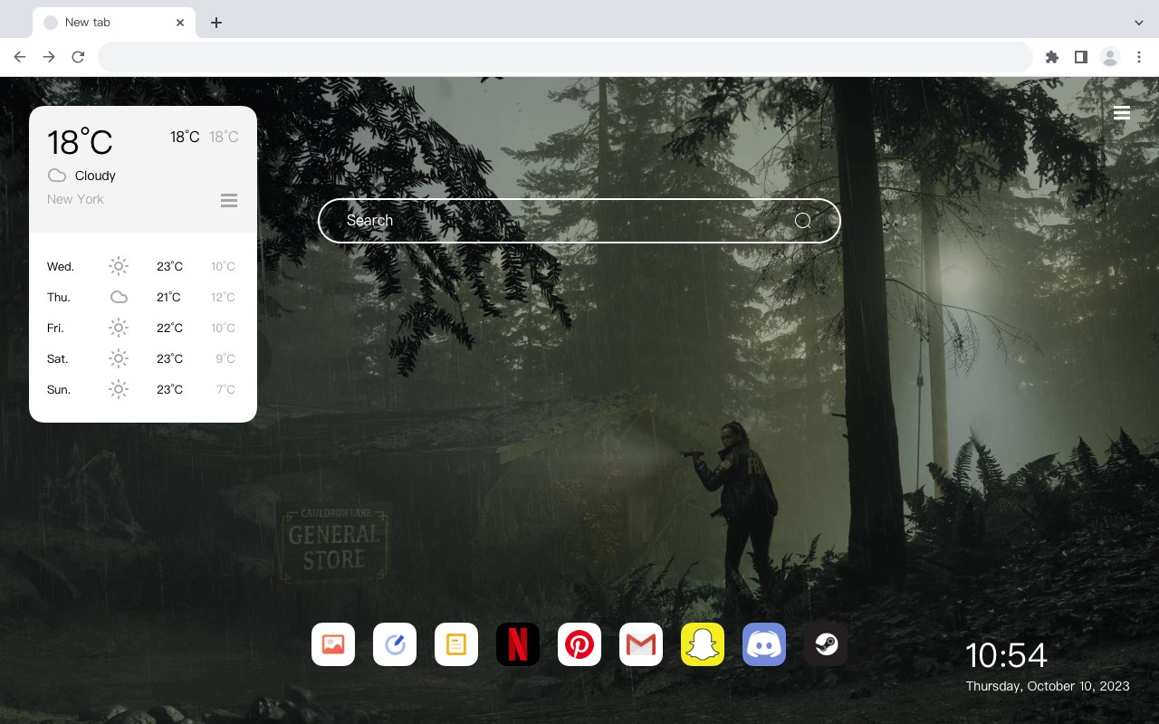This screenshot has width=1159, height=724.
Task: Open Chrome's three-dot menu
Action: (1139, 57)
